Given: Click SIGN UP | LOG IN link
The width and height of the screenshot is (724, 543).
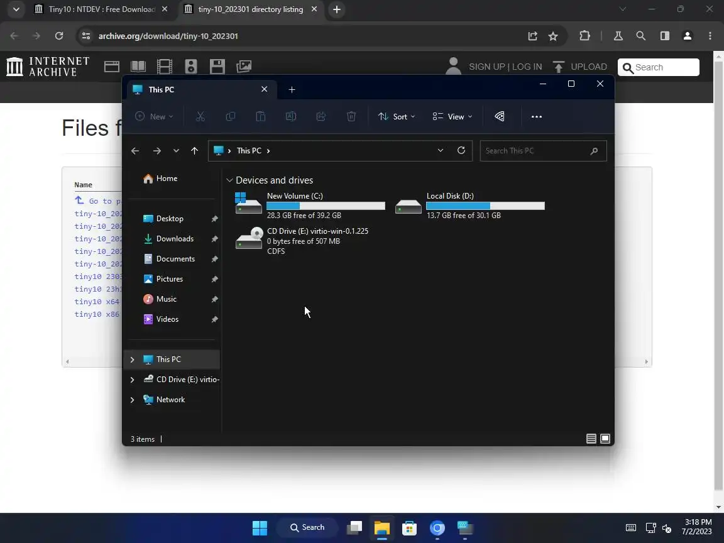Looking at the screenshot, I should tap(505, 67).
